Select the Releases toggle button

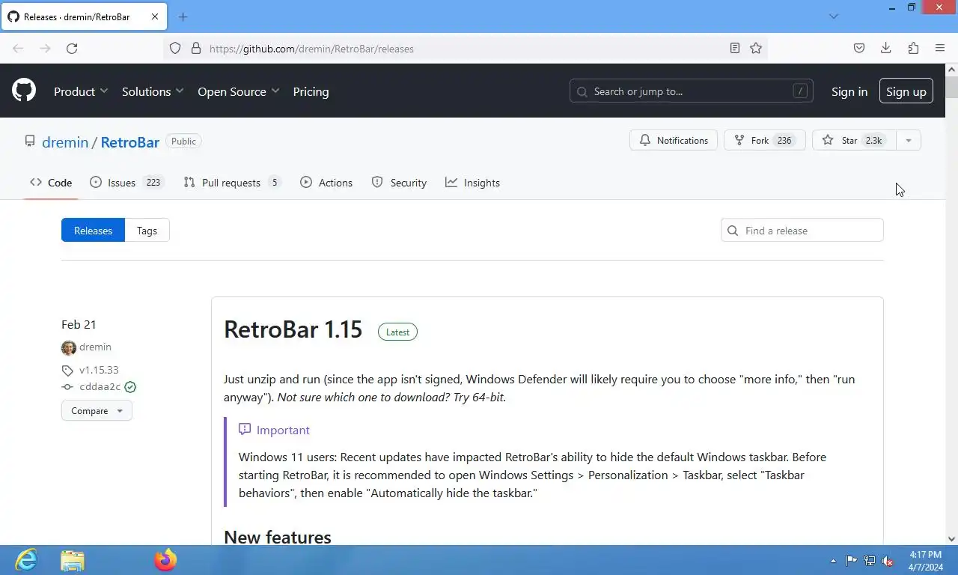tap(93, 230)
